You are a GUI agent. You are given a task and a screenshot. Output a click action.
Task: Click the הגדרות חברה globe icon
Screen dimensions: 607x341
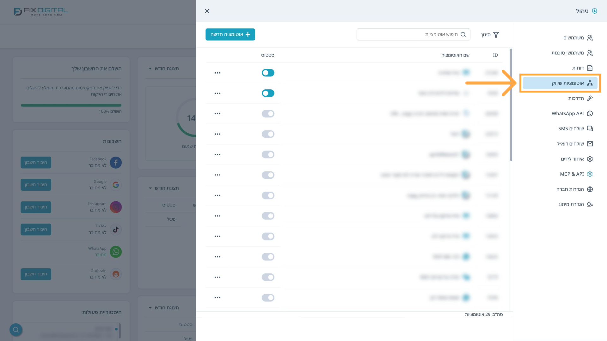590,189
